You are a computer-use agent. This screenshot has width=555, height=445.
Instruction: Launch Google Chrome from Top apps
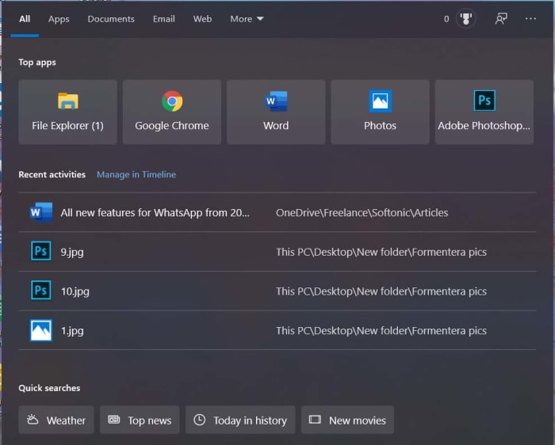[x=172, y=112]
